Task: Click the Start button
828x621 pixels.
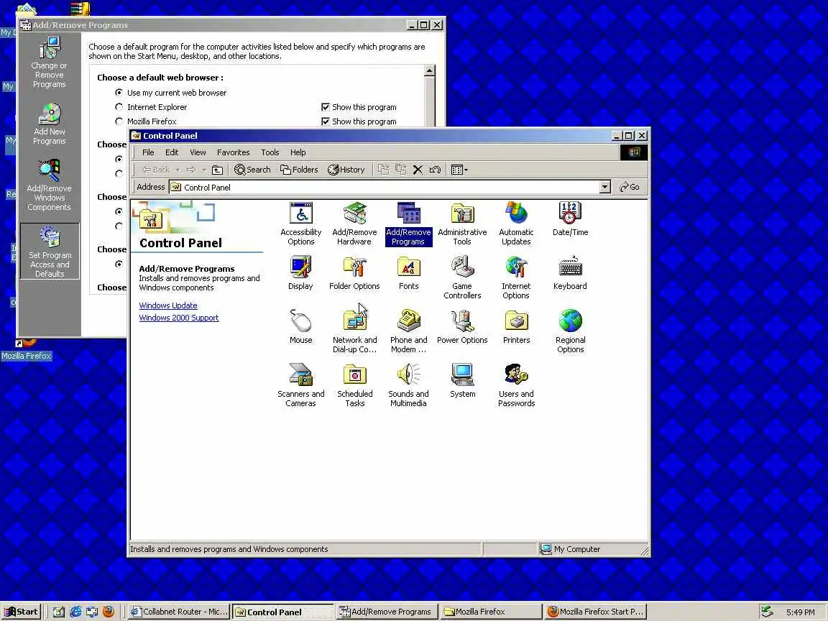Action: point(21,612)
